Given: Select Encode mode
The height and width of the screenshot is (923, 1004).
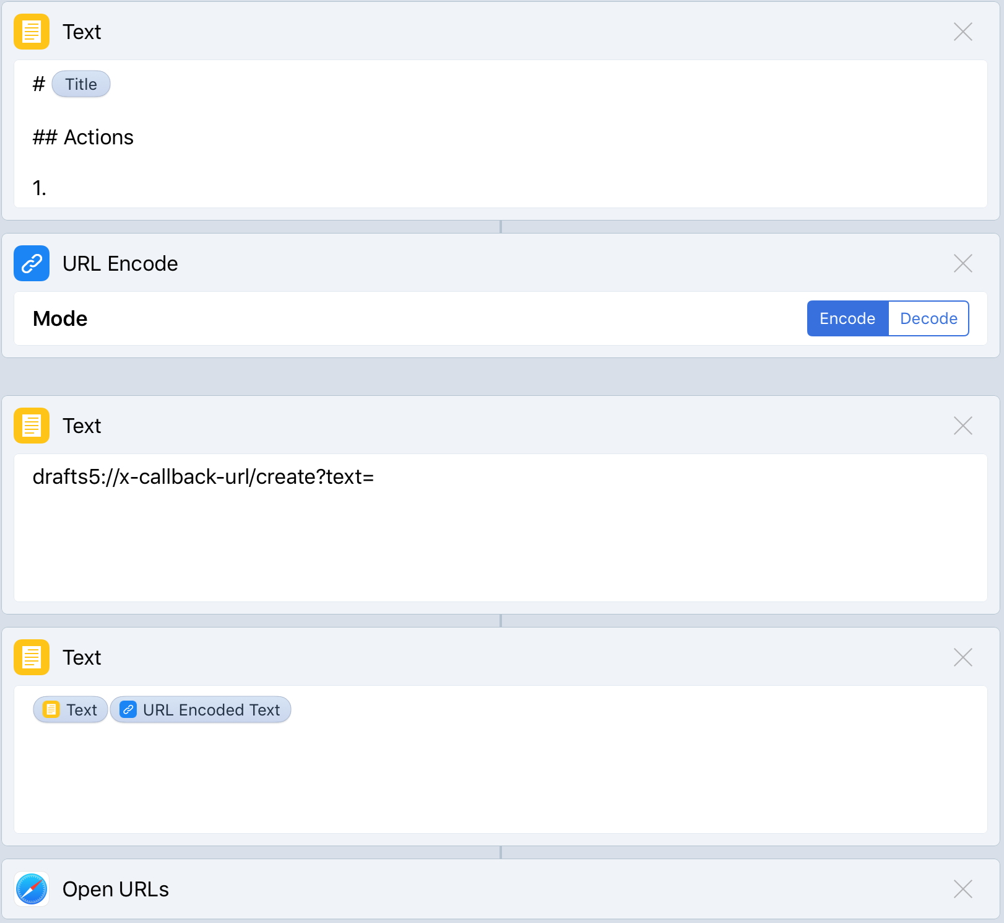Looking at the screenshot, I should tap(847, 318).
